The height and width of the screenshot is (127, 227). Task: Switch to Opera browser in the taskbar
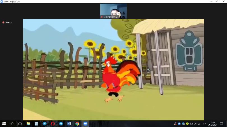click(x=53, y=123)
